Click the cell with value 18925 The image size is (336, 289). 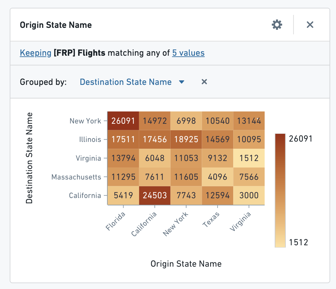[186, 139]
